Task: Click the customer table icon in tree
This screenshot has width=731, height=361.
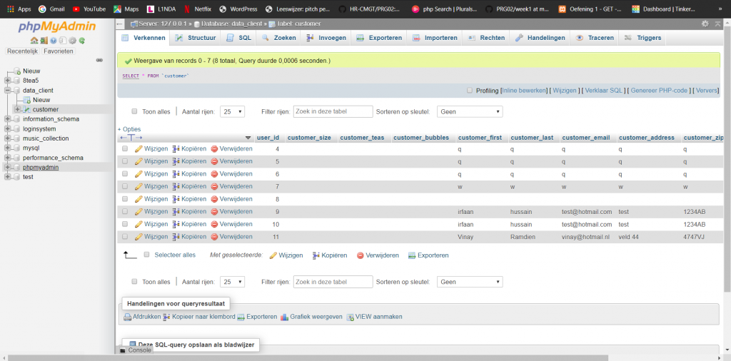Action: point(27,109)
